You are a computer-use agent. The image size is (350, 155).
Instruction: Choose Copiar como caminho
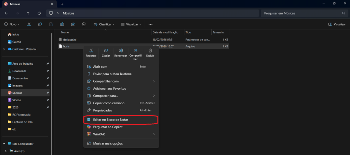point(121,103)
